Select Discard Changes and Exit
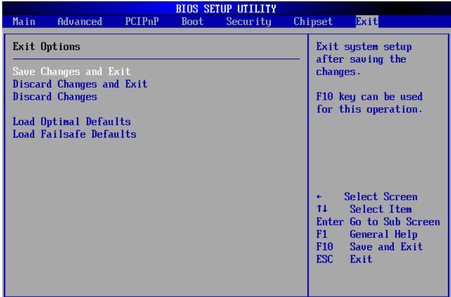Image resolution: width=451 pixels, height=297 pixels. [80, 84]
